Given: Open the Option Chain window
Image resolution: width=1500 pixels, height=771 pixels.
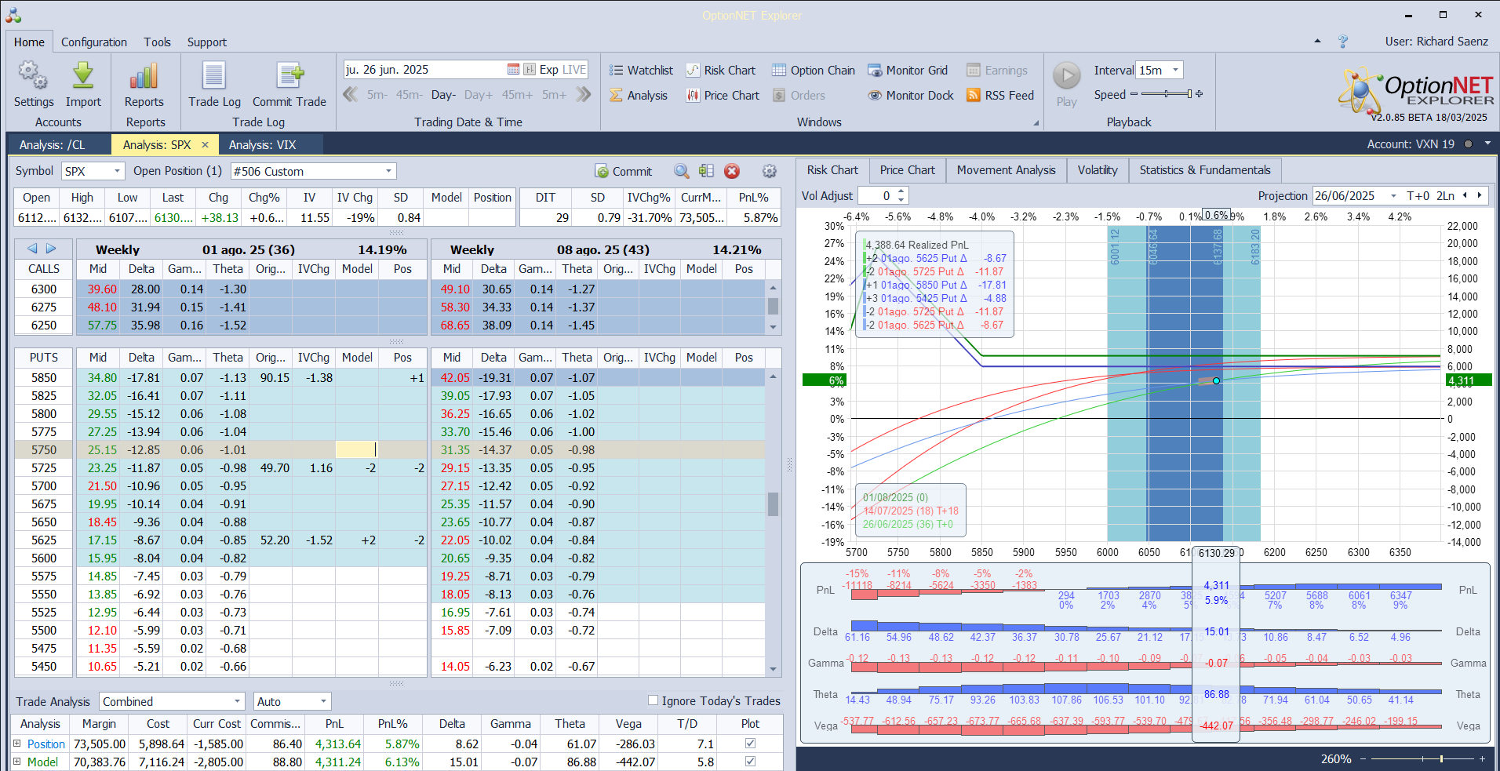Looking at the screenshot, I should 813,71.
